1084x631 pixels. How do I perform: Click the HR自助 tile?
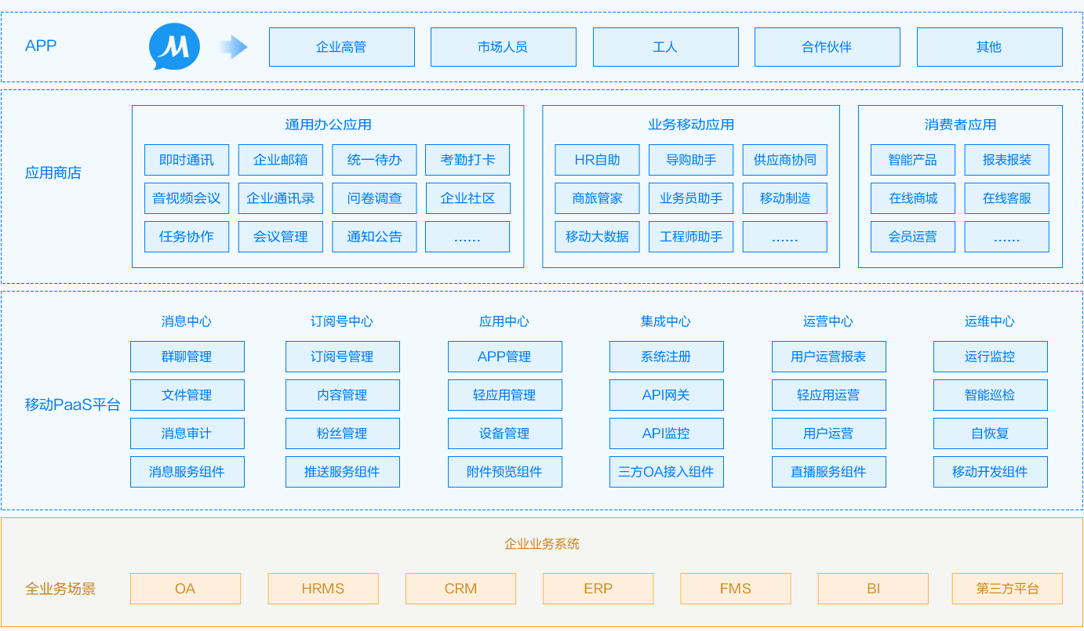tap(597, 160)
